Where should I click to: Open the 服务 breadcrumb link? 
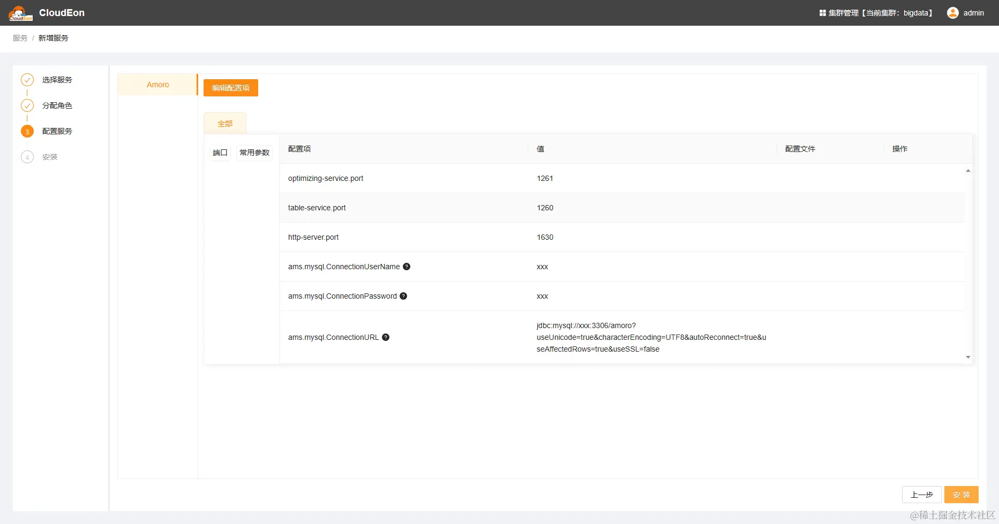click(20, 38)
